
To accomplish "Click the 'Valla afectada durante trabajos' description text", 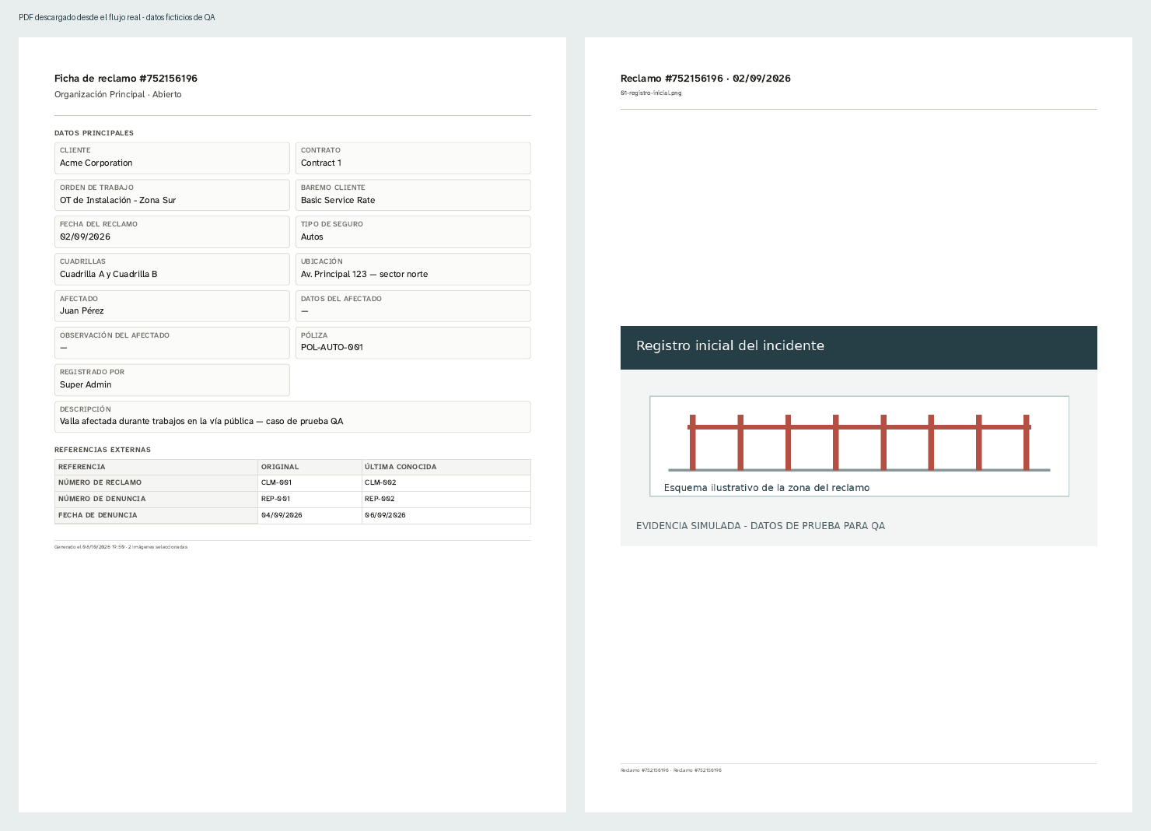I will (x=201, y=421).
